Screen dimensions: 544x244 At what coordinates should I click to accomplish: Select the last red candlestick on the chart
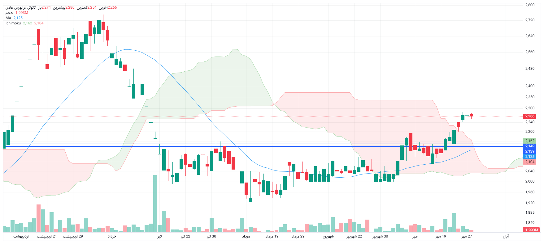[471, 116]
